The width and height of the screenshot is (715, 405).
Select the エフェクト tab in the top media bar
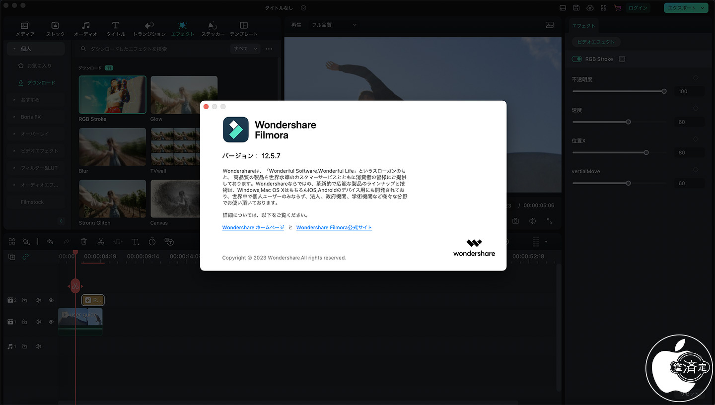(182, 29)
